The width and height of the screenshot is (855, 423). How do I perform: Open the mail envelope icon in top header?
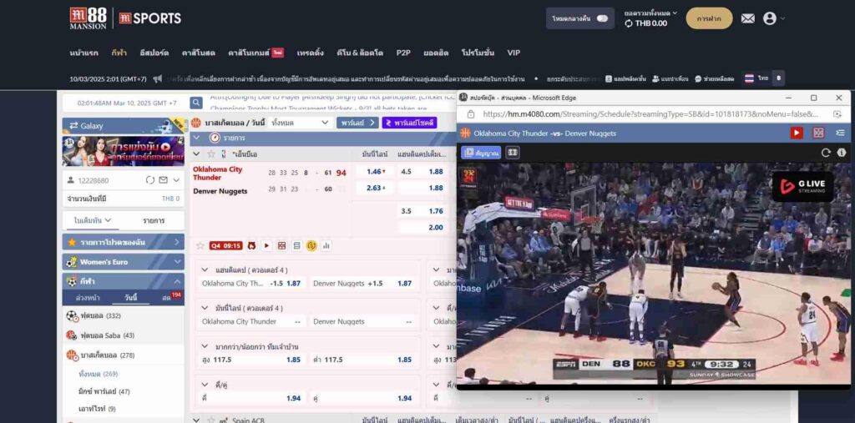[747, 18]
